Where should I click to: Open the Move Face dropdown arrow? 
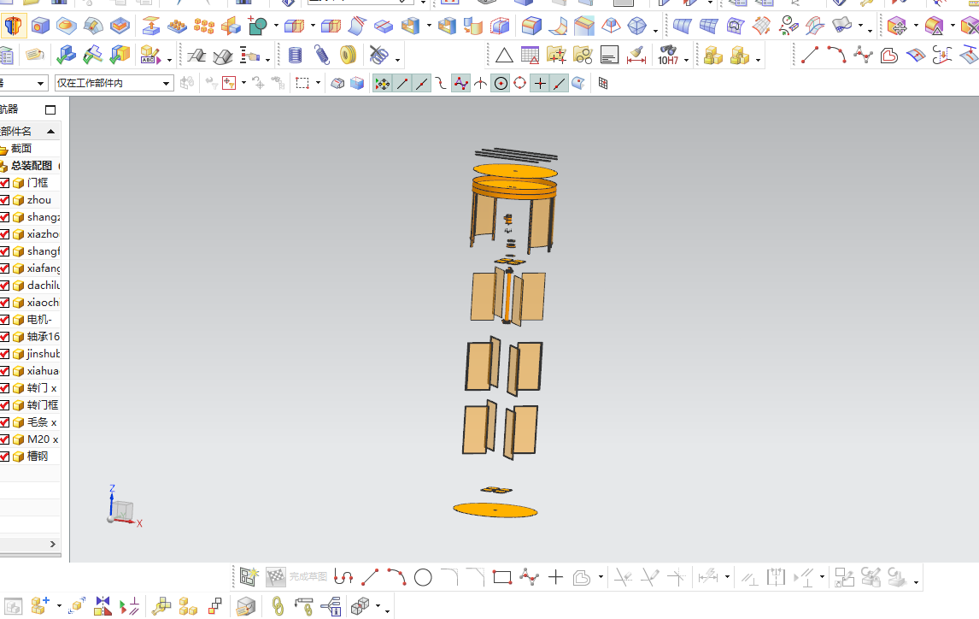(x=916, y=26)
